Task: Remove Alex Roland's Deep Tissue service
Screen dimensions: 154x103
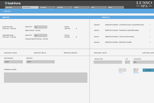Action: tap(76, 29)
